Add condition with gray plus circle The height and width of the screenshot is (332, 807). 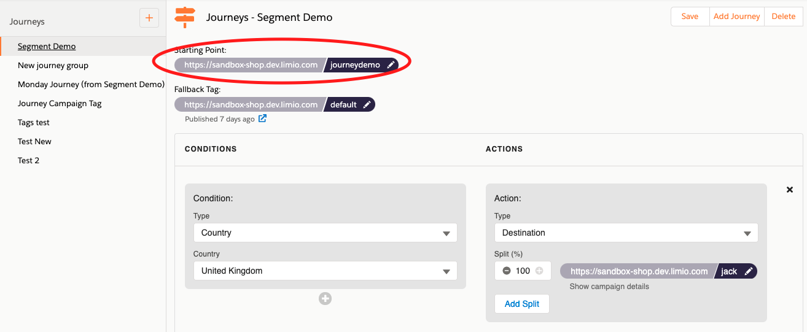[325, 298]
